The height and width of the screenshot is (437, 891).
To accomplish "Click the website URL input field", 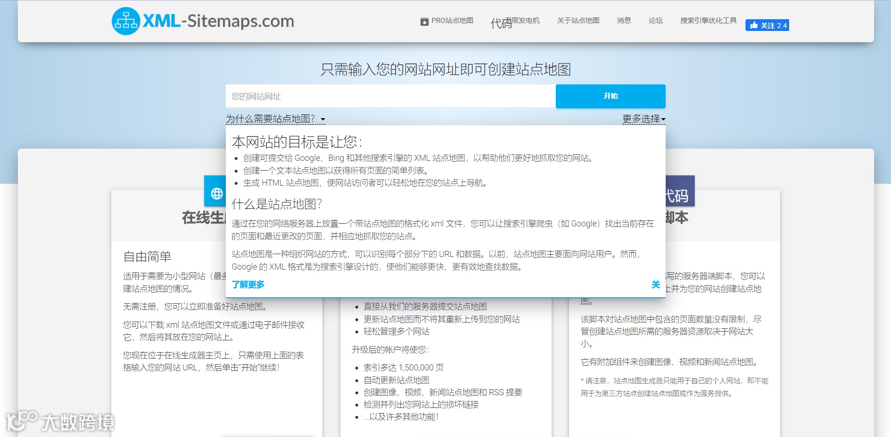I will point(390,96).
